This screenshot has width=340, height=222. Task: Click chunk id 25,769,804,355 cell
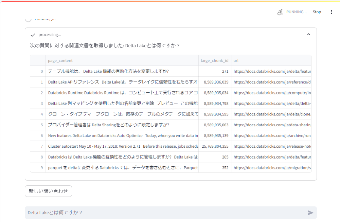[x=215, y=146]
